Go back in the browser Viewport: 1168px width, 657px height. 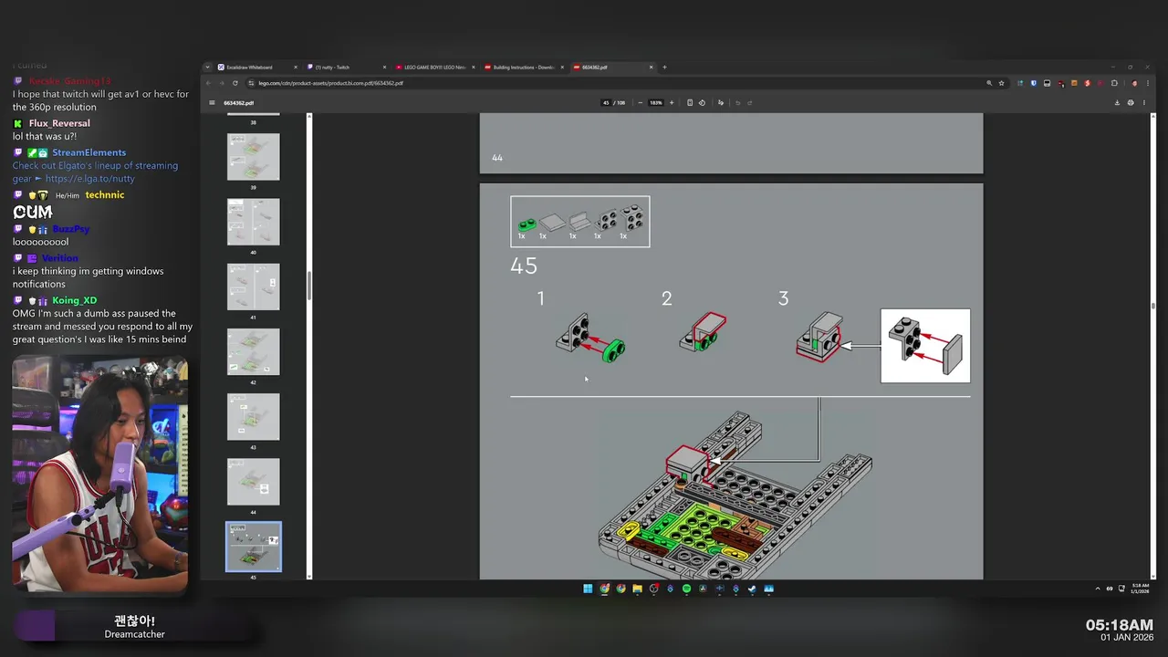(208, 83)
